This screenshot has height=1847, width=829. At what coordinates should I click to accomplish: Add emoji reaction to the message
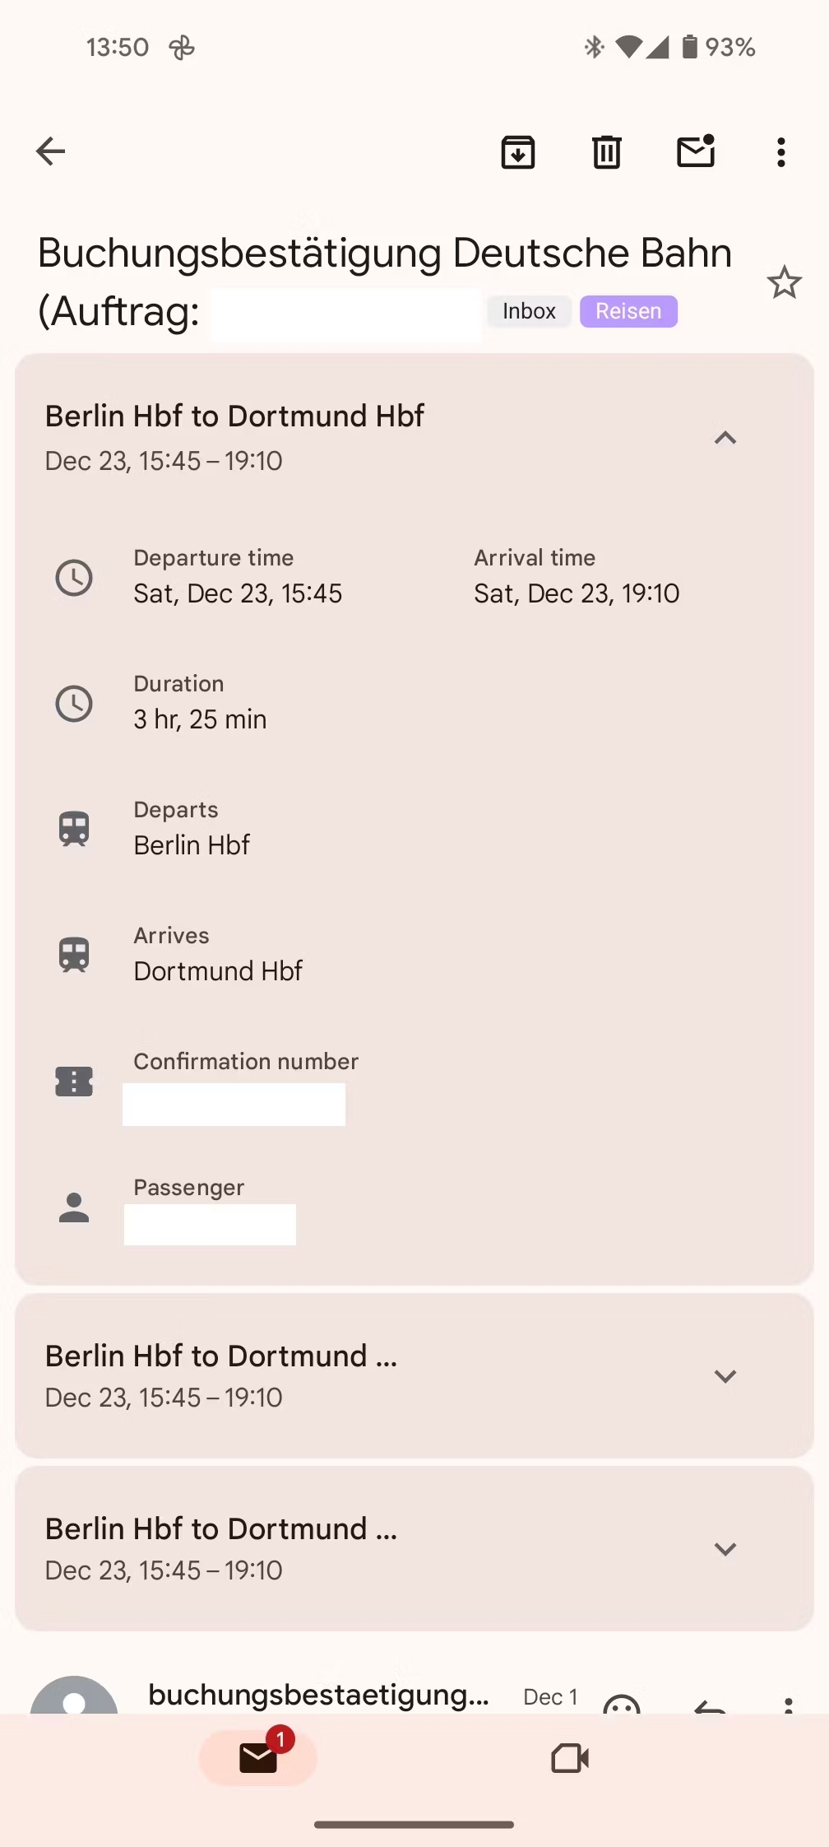click(621, 1702)
